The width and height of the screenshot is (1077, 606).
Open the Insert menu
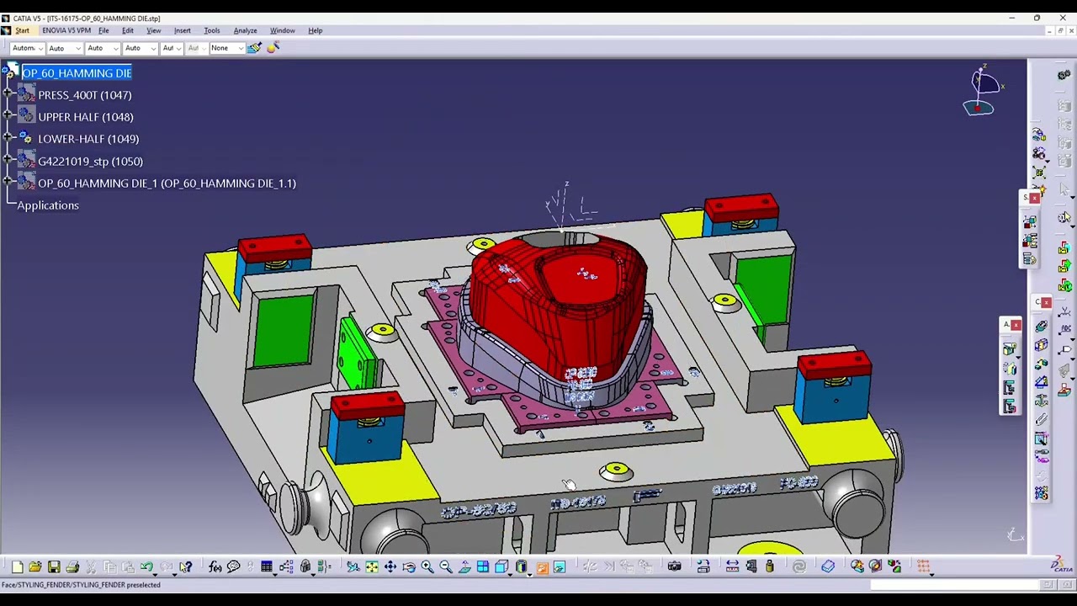(182, 30)
